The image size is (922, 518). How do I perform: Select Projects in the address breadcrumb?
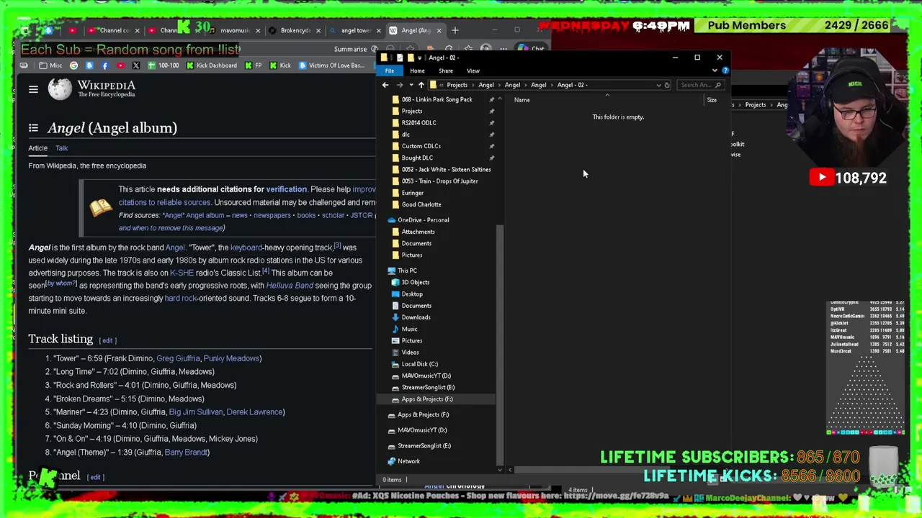click(x=457, y=85)
